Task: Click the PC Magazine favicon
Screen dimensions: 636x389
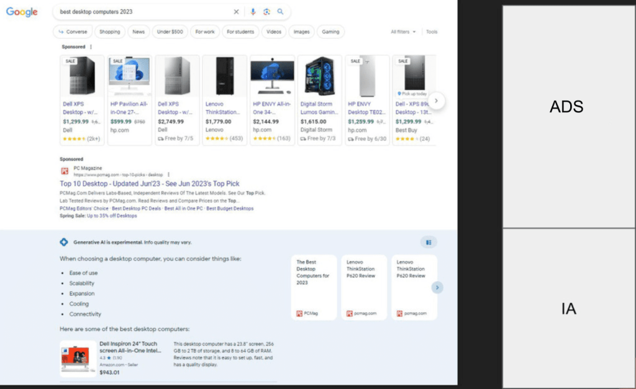Action: tap(65, 171)
